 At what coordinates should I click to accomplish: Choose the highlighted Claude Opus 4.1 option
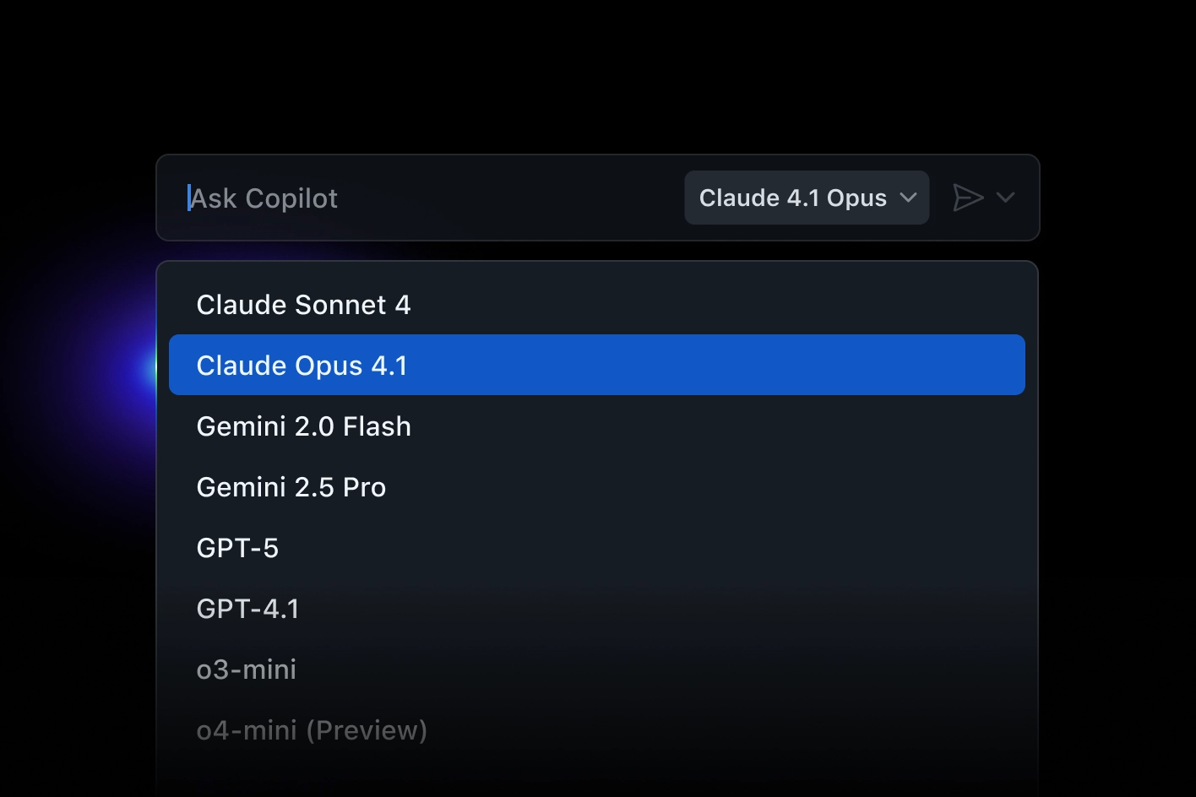596,365
